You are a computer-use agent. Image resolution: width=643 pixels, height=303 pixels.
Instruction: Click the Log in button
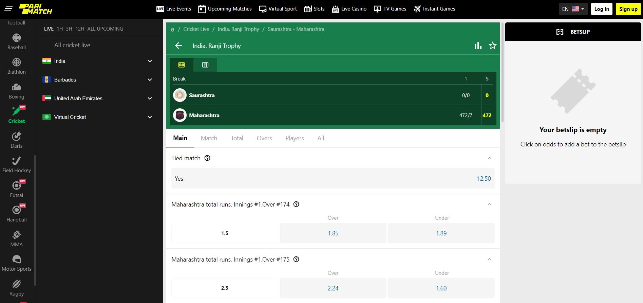(x=602, y=9)
